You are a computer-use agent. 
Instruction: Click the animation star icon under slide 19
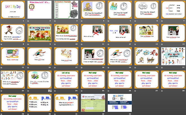(108, 68)
